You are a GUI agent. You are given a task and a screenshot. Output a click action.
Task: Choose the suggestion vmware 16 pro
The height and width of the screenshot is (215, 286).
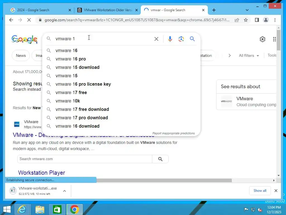coord(121,59)
